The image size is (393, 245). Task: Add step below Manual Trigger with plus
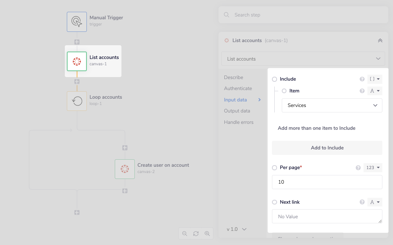coord(77,42)
